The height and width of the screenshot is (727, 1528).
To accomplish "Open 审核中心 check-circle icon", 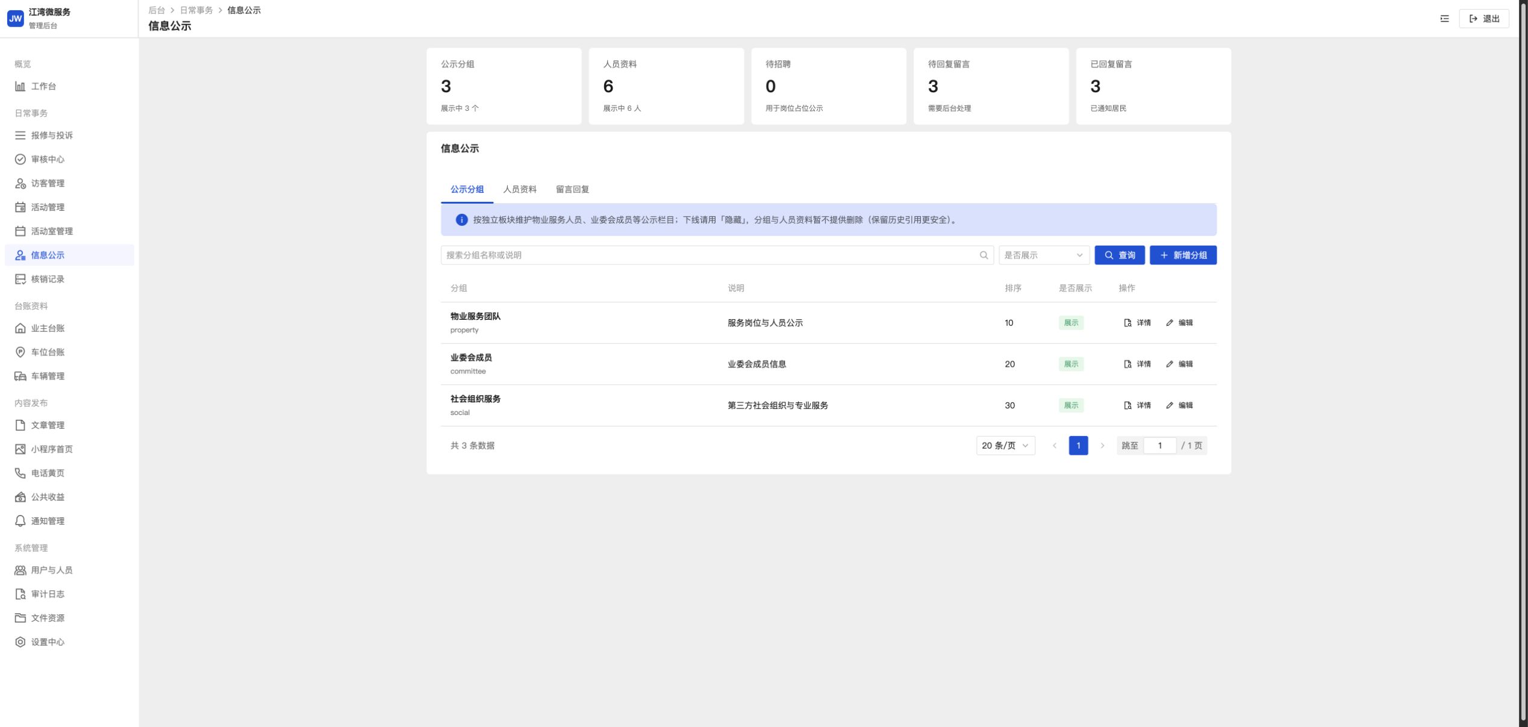I will click(20, 159).
